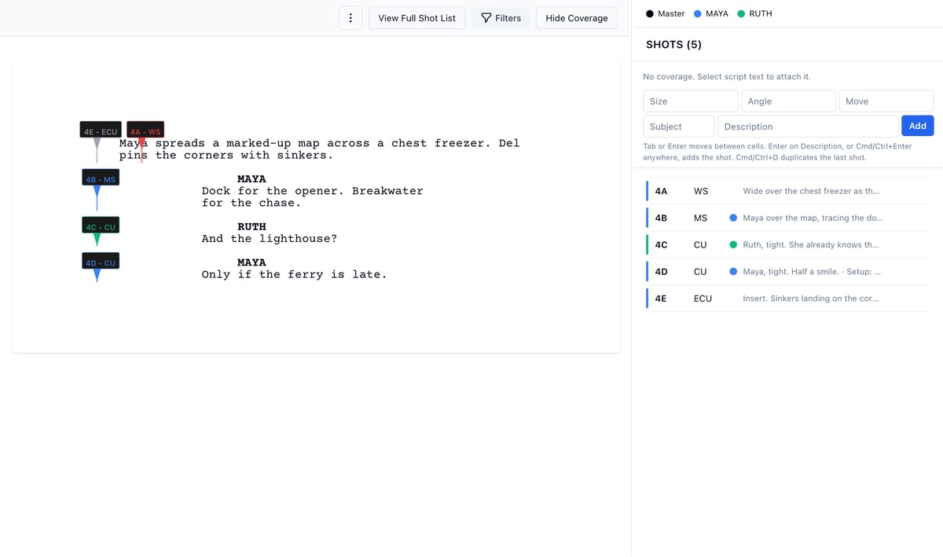The width and height of the screenshot is (943, 557).
Task: Click MS size cell of shot 4B
Action: (x=701, y=218)
